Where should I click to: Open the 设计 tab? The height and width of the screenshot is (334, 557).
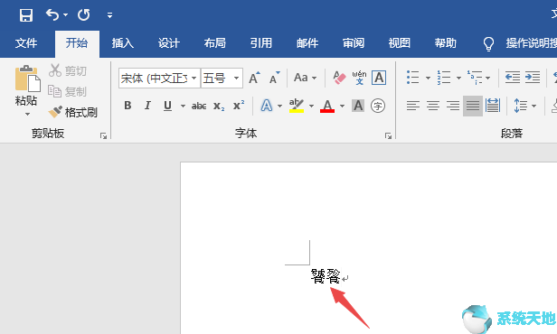click(169, 43)
